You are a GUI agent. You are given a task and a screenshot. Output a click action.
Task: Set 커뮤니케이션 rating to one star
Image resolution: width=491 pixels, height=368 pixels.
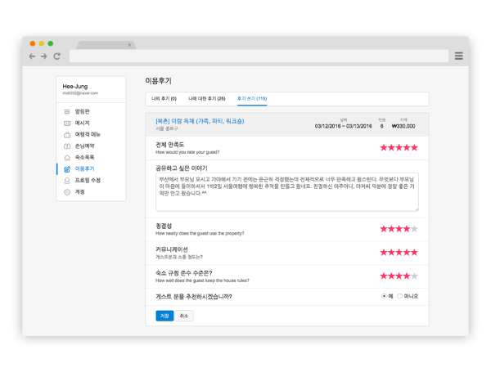pos(384,253)
